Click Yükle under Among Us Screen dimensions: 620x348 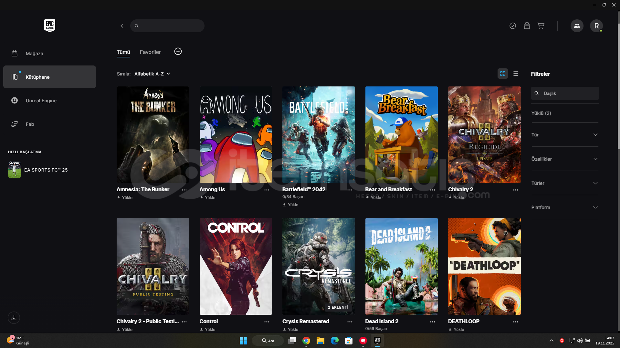click(208, 198)
